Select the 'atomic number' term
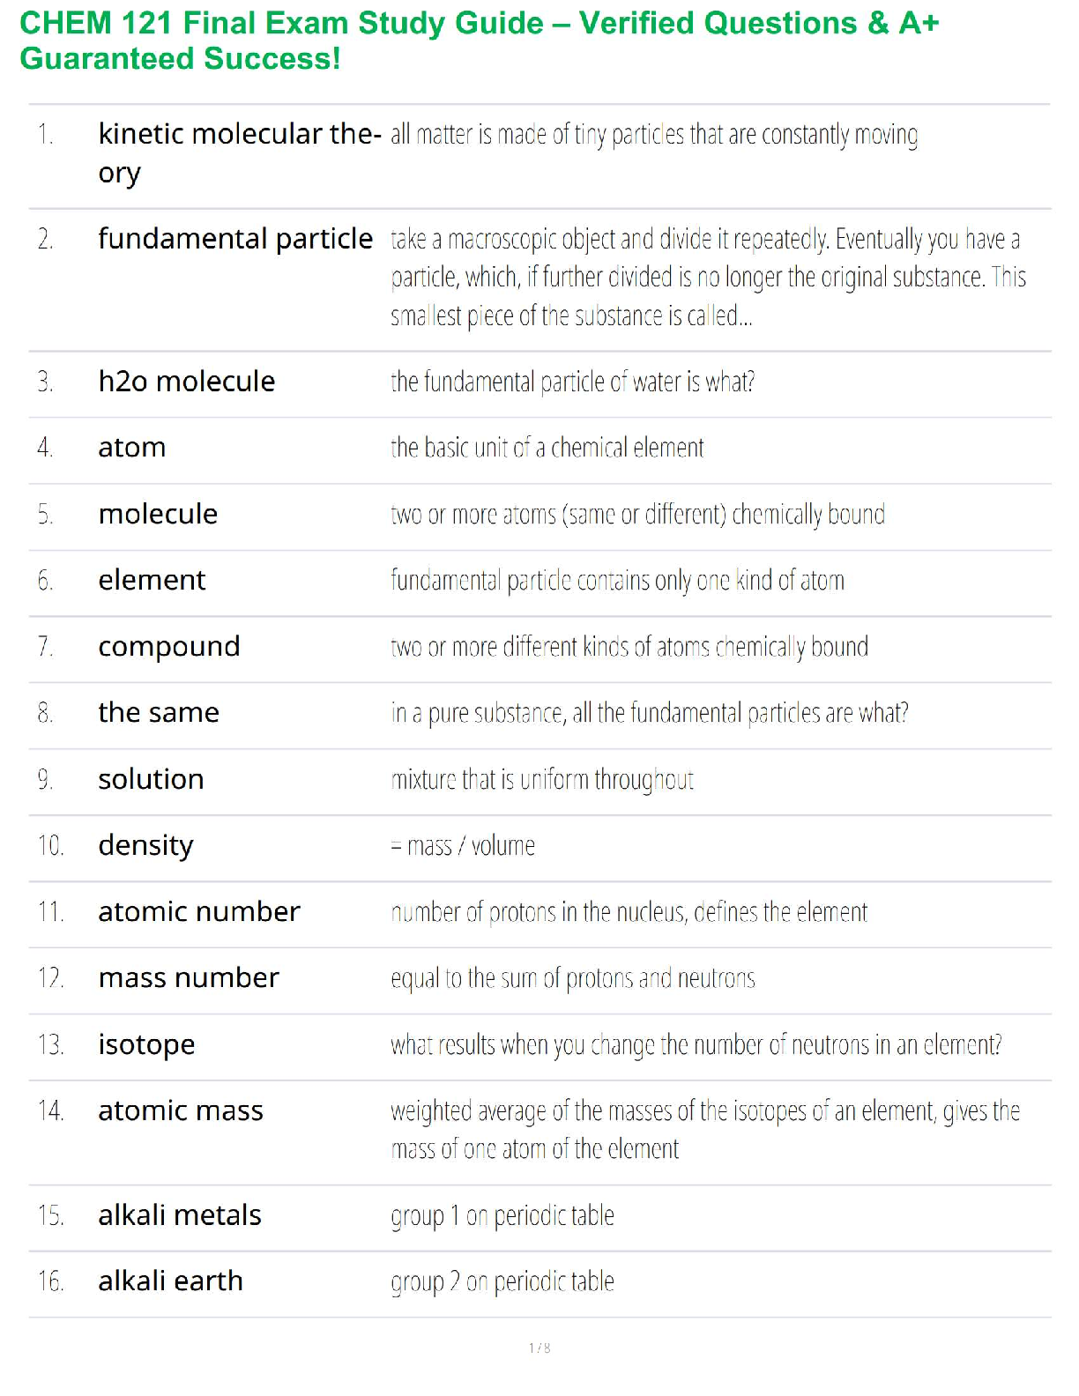Viewport: 1079px width, 1396px height. (199, 911)
